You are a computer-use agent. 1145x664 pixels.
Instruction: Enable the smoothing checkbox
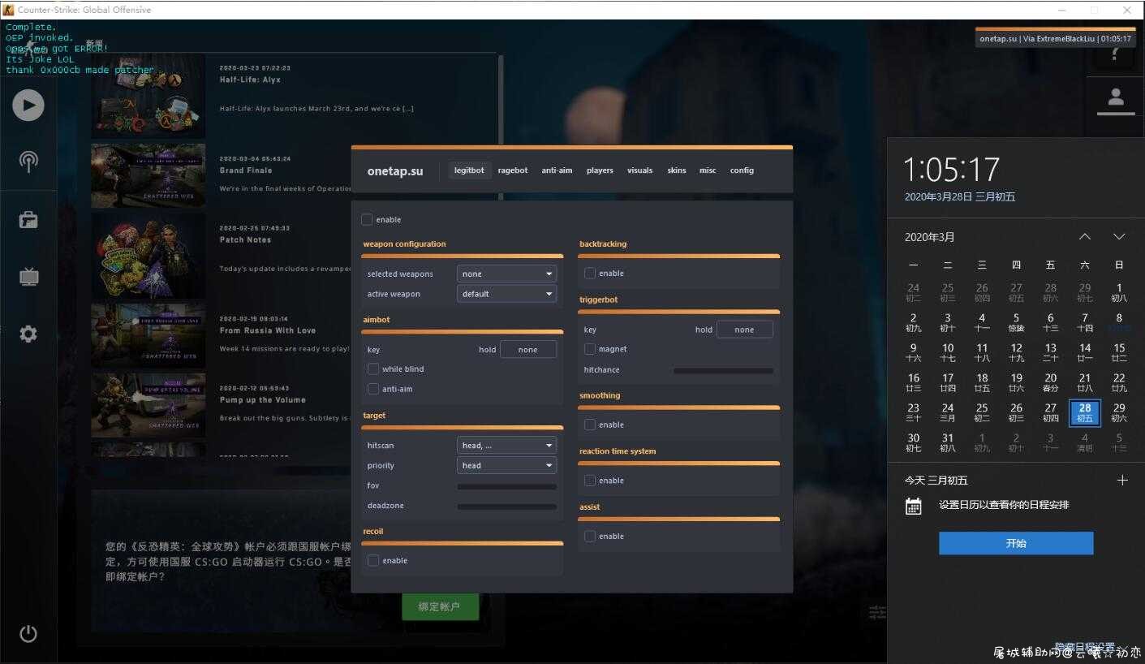coord(590,425)
